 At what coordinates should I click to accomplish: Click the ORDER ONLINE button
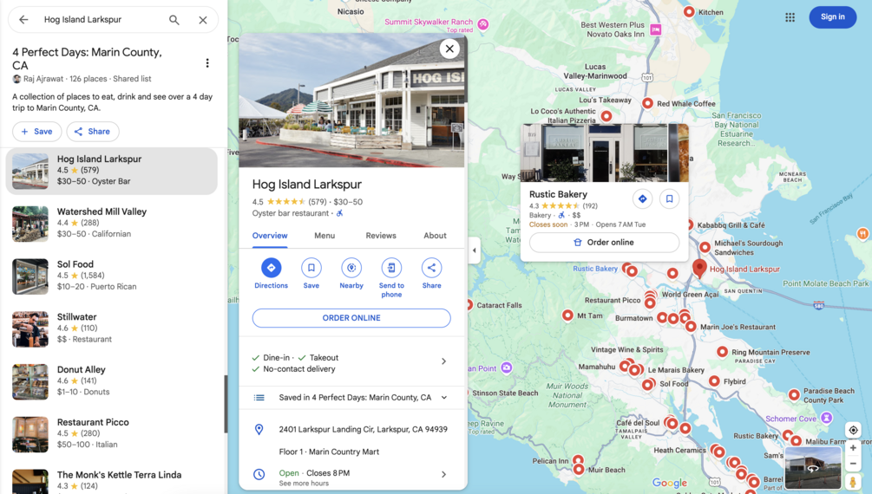pyautogui.click(x=351, y=318)
